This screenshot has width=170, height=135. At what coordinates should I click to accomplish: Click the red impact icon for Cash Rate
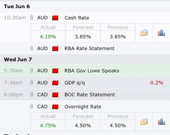click(55, 18)
